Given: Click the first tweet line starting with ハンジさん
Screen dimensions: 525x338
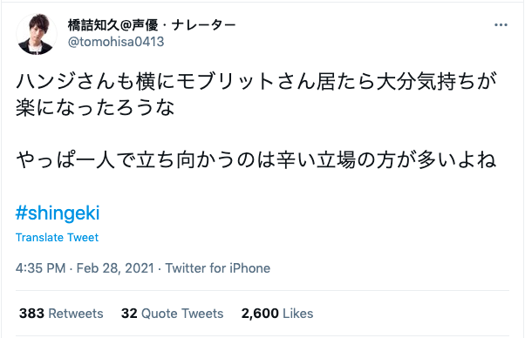Looking at the screenshot, I should [256, 82].
